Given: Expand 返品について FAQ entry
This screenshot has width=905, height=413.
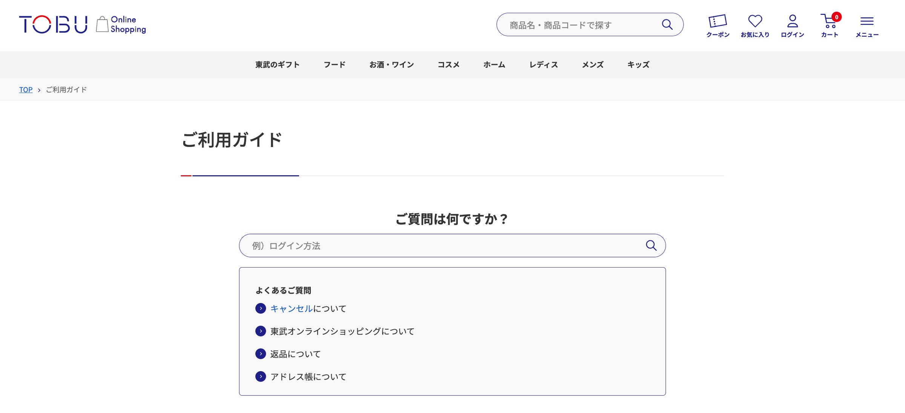Looking at the screenshot, I should point(295,354).
